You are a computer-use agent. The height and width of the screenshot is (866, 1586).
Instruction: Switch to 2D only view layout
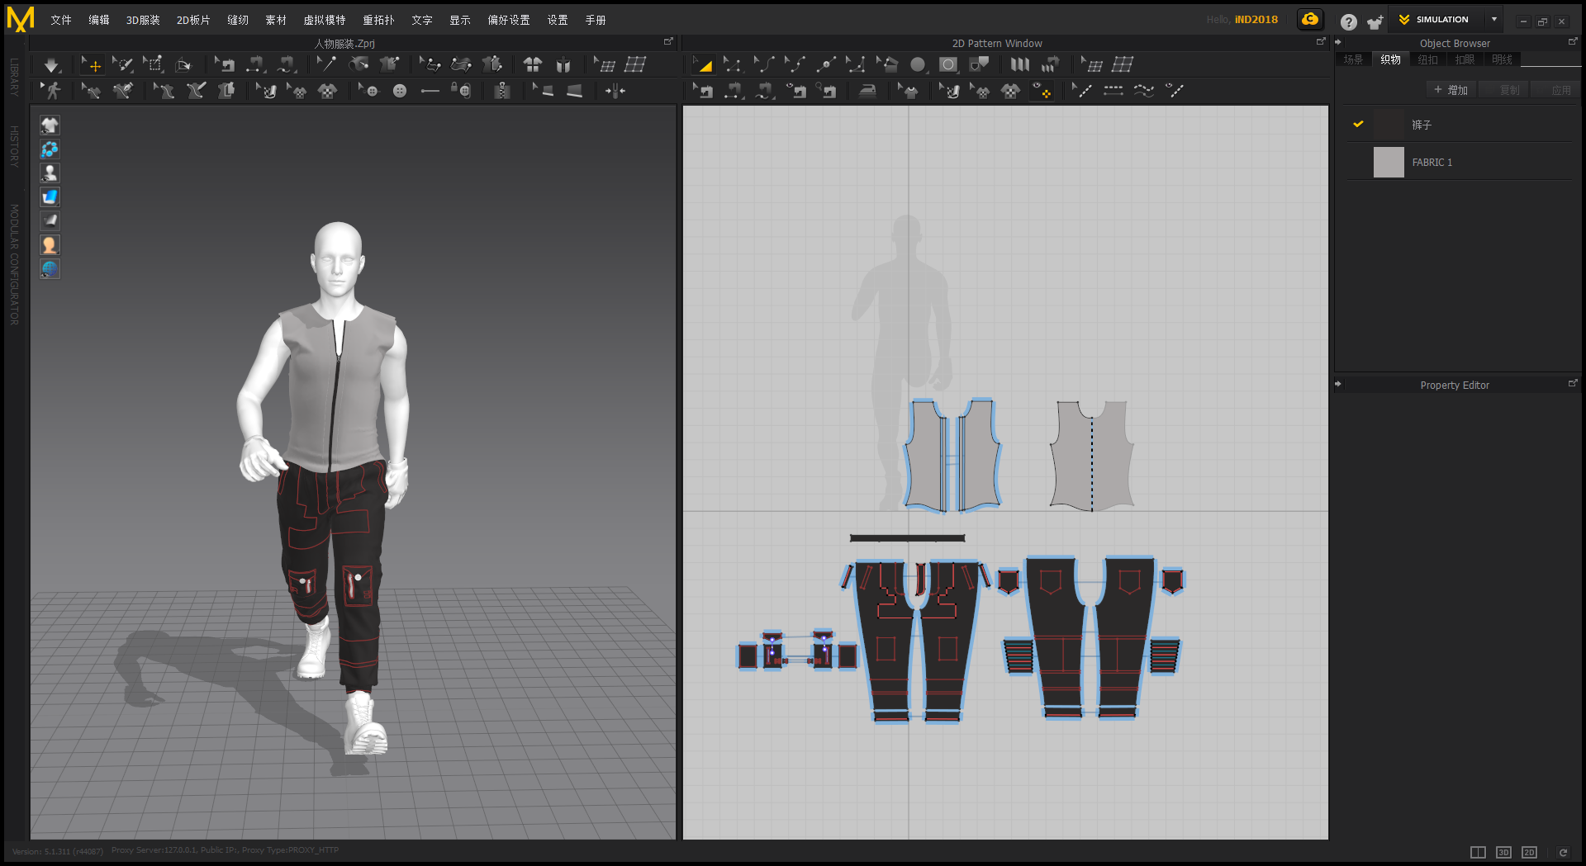(x=1529, y=852)
